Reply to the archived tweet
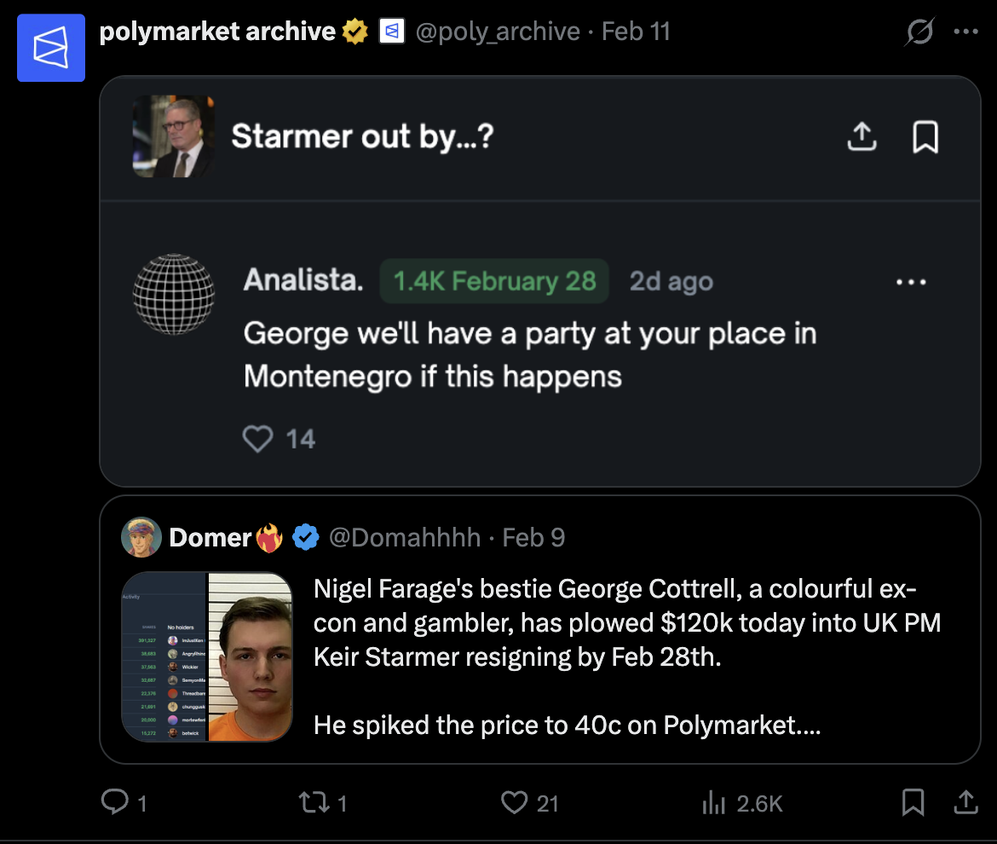This screenshot has width=997, height=844. coord(117,802)
